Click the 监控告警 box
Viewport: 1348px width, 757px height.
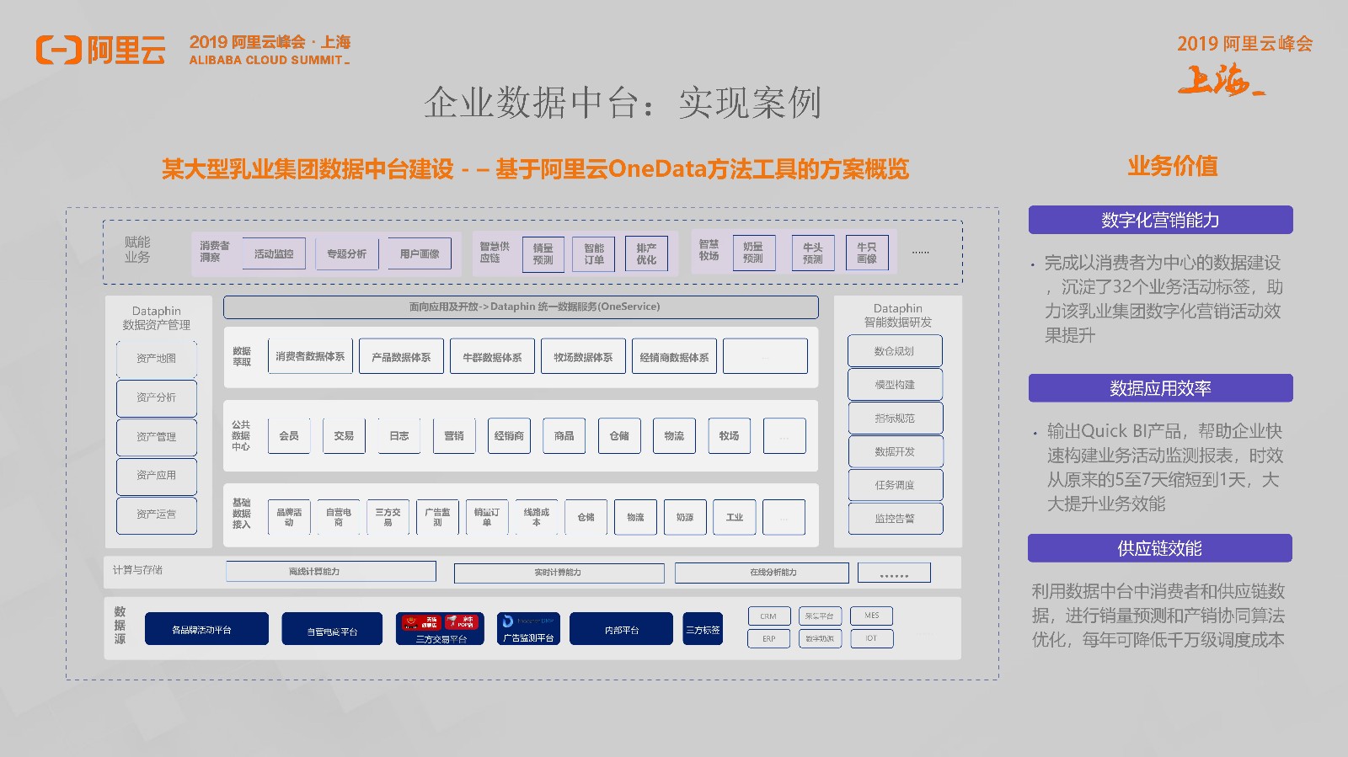click(895, 519)
